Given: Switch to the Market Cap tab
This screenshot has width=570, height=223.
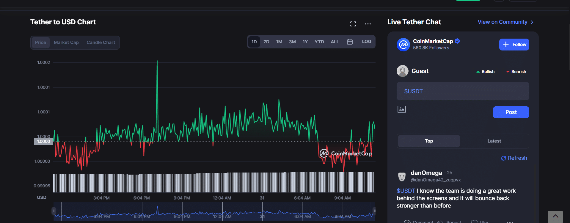Looking at the screenshot, I should coord(66,42).
